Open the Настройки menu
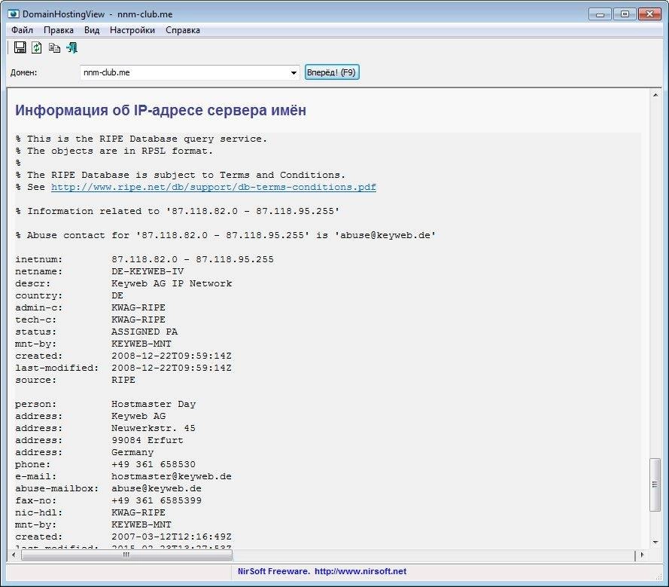 click(132, 30)
